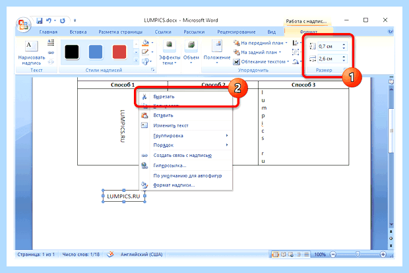Choose Гиперссылка... in context menu
409x273 pixels.
coord(186,166)
